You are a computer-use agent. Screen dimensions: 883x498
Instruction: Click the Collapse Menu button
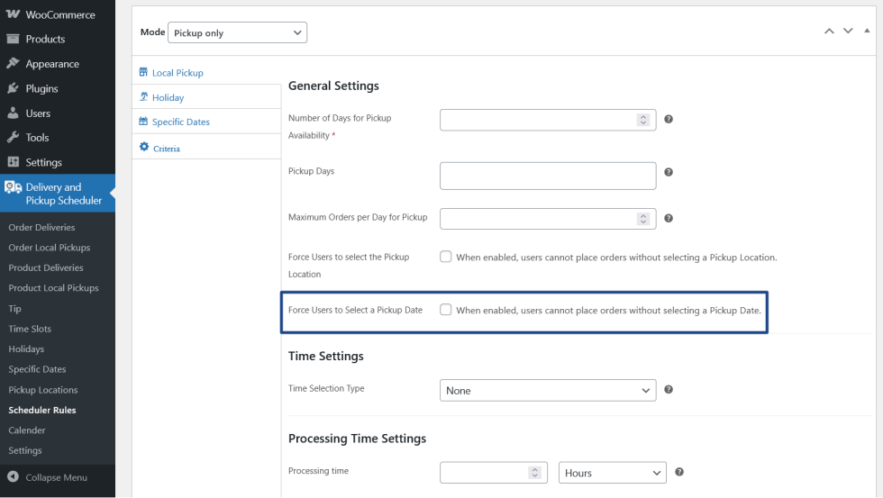56,477
